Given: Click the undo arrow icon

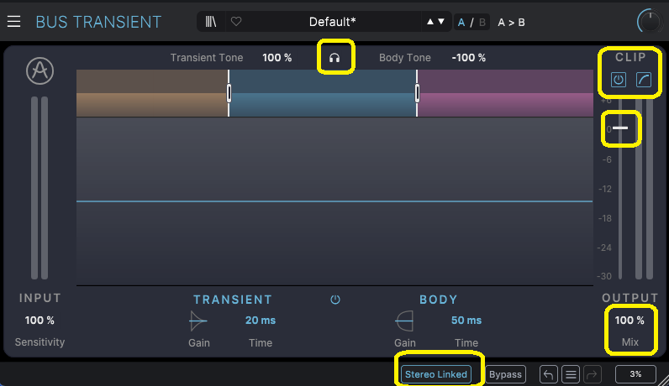Looking at the screenshot, I should [548, 374].
